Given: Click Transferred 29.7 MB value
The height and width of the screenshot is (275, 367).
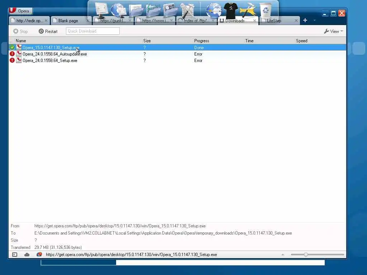Looking at the screenshot, I should [58, 247].
